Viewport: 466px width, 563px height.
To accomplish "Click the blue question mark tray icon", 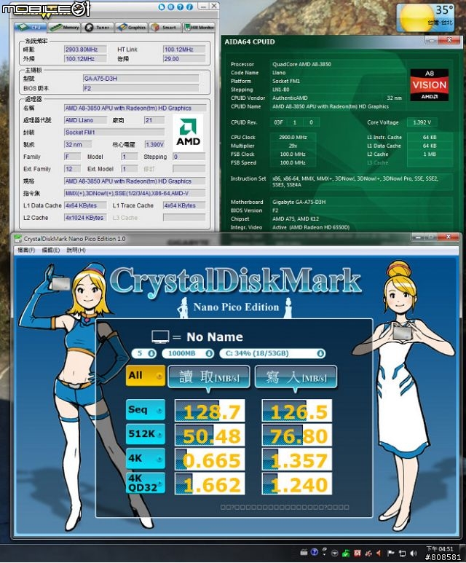I will click(315, 552).
